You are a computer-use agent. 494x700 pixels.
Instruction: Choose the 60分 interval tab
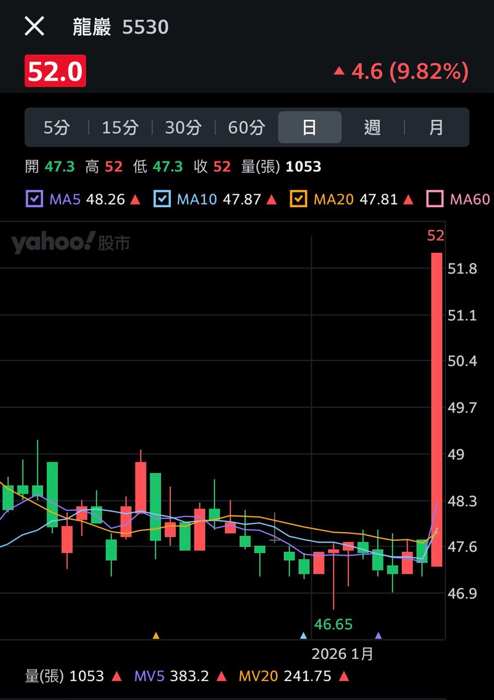point(247,127)
